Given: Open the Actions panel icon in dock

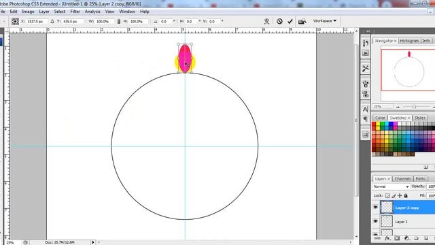Looking at the screenshot, I should [366, 53].
